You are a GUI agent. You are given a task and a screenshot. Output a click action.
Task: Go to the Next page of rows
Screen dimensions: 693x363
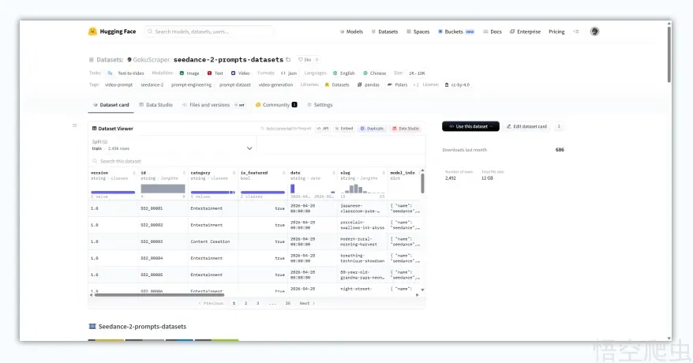tap(307, 303)
